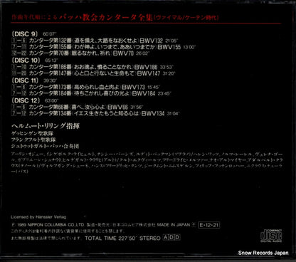Click the フランクフルト聖歌隊 choir line

tap(33, 140)
